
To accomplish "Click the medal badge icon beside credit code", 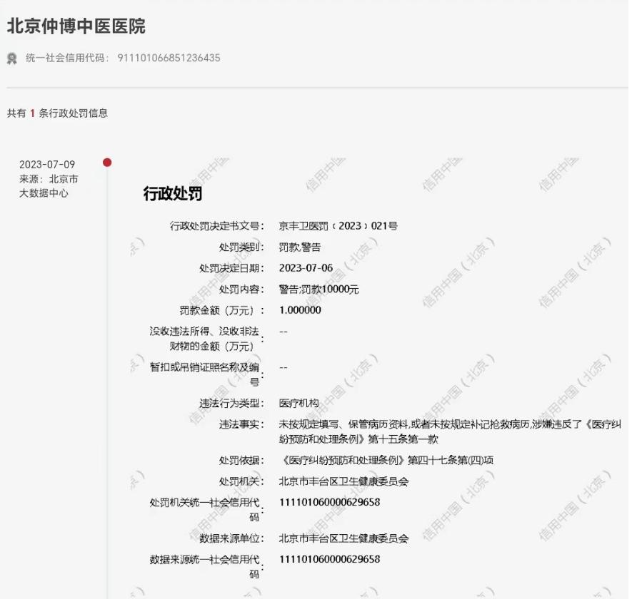I will tap(11, 57).
